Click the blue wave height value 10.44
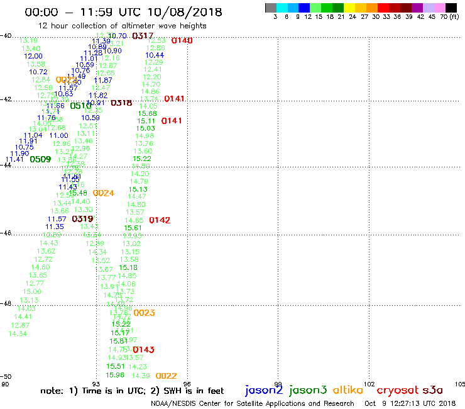 click(155, 55)
